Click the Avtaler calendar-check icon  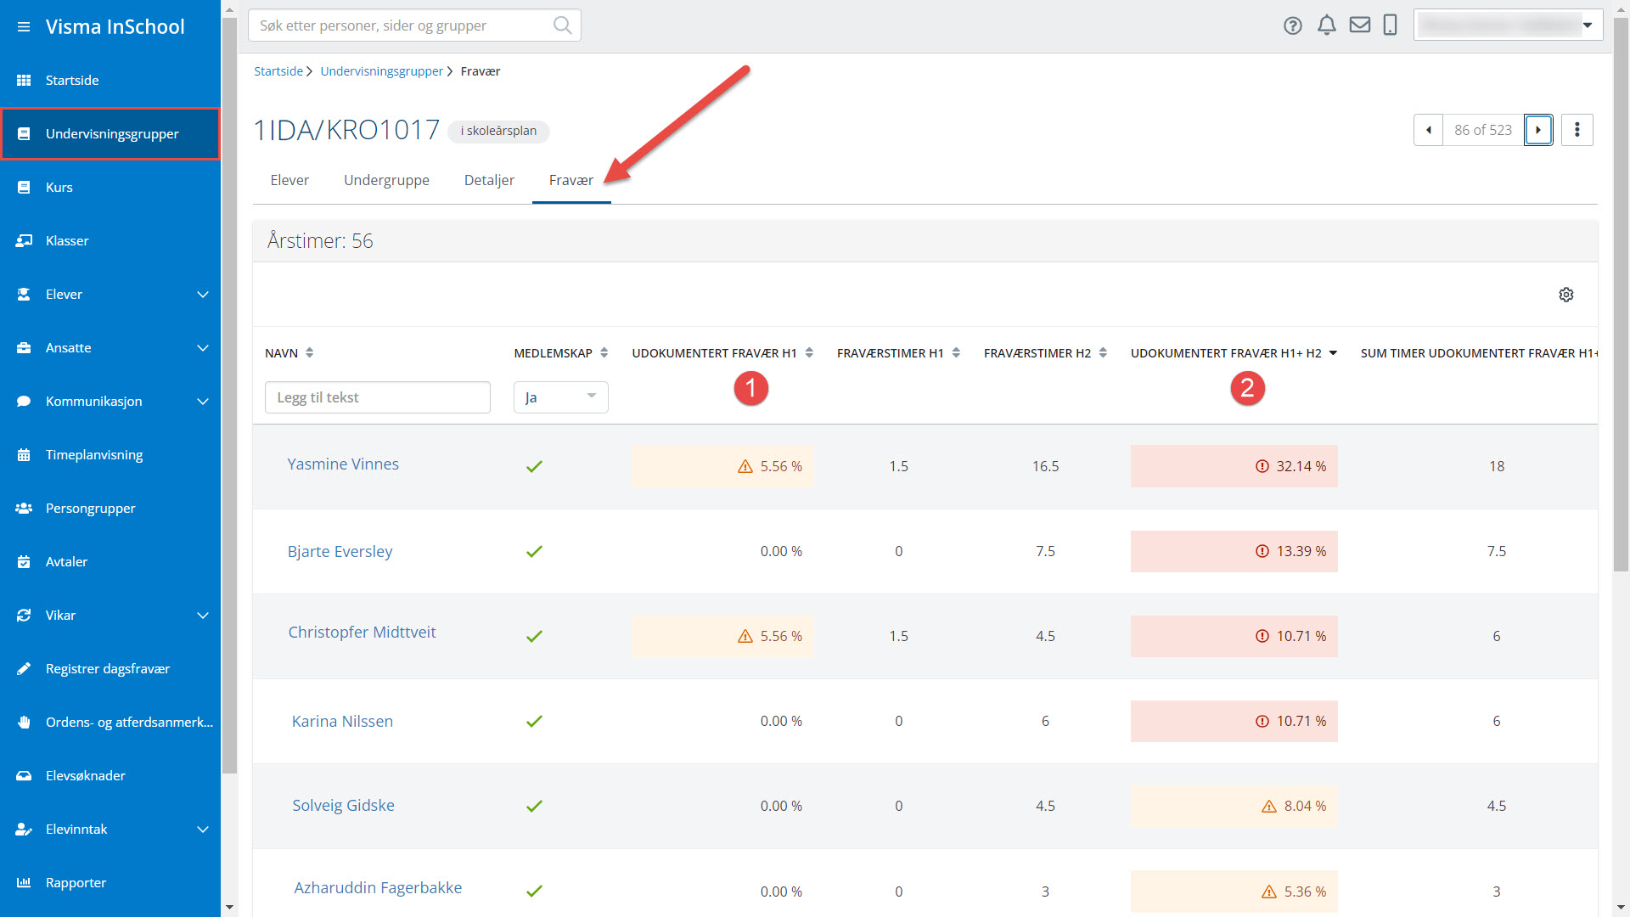pos(24,562)
